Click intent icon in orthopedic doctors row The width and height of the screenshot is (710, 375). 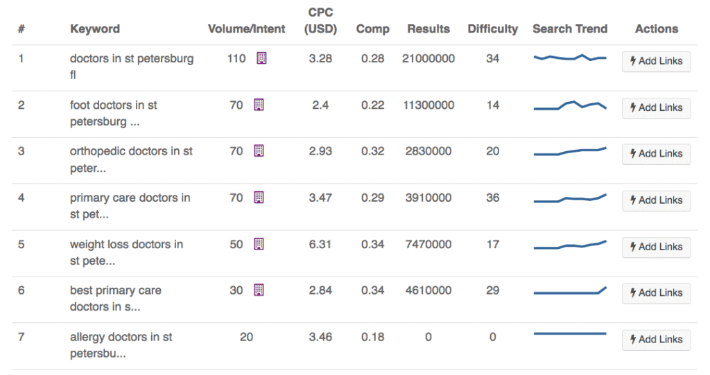(x=259, y=151)
